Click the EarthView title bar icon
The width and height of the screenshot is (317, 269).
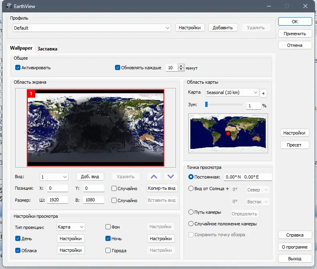9,6
